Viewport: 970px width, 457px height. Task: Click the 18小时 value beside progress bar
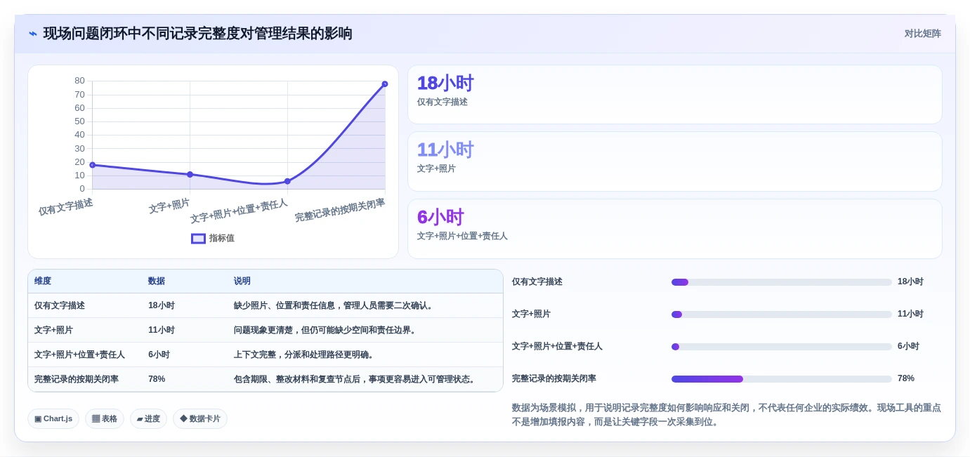click(x=910, y=282)
